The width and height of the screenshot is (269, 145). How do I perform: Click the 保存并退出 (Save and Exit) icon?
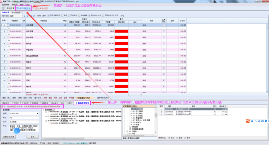18,9
